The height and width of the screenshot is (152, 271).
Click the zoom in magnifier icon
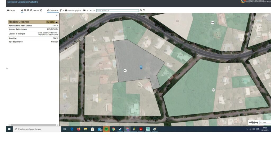(x=28, y=10)
